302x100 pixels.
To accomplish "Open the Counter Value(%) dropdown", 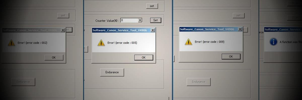I will 140,20.
